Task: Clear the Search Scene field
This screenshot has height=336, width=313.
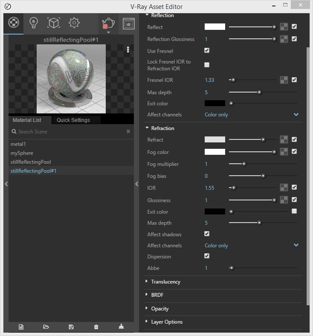Action: pyautogui.click(x=128, y=131)
